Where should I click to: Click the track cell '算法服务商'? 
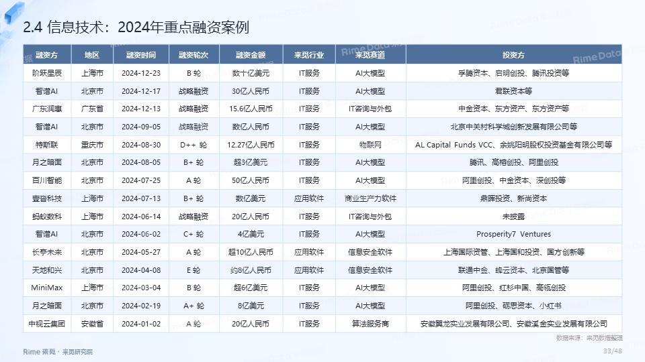click(370, 324)
